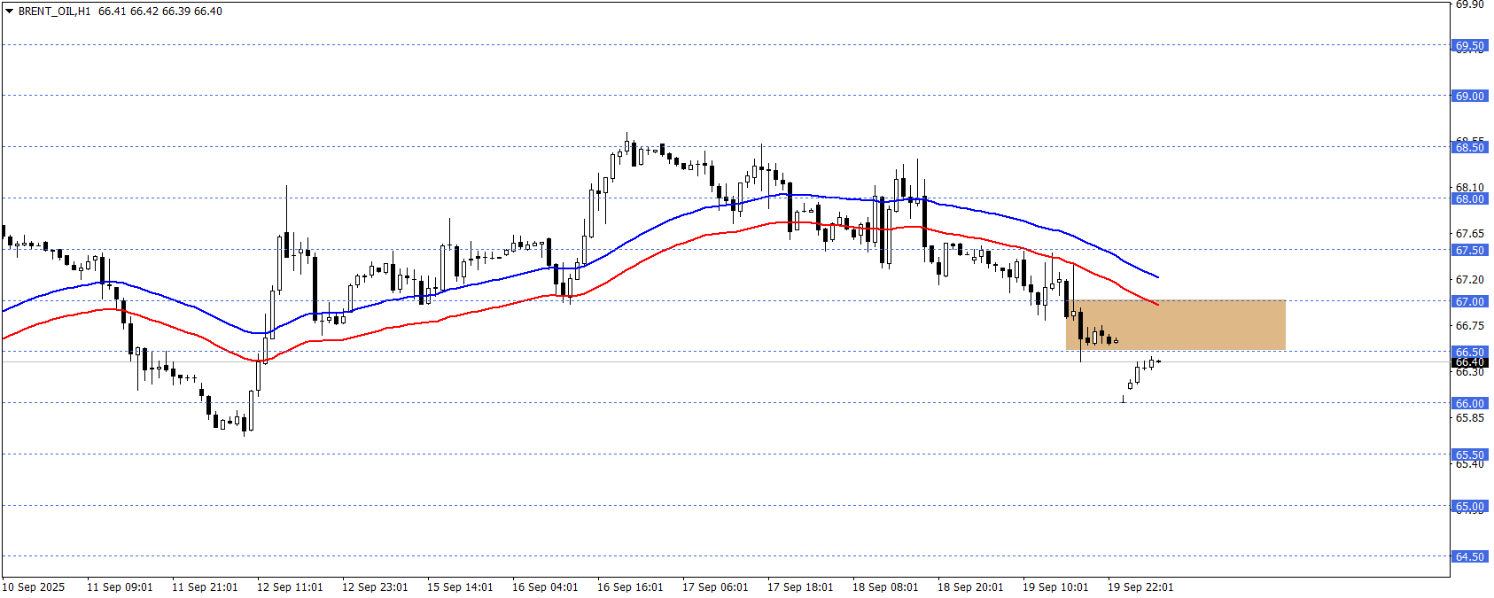Click the 11 Sep 09:01 time label
Screen dimensions: 1494x598
coord(120,586)
